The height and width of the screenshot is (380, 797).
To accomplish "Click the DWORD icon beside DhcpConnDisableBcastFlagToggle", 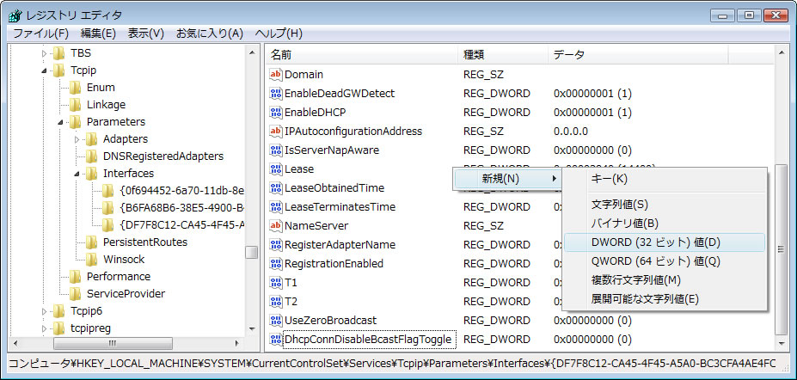I will click(275, 340).
